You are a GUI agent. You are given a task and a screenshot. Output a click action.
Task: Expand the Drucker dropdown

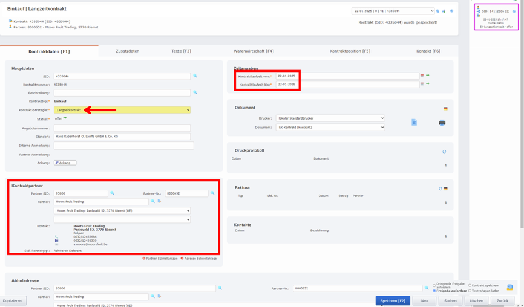(330, 118)
